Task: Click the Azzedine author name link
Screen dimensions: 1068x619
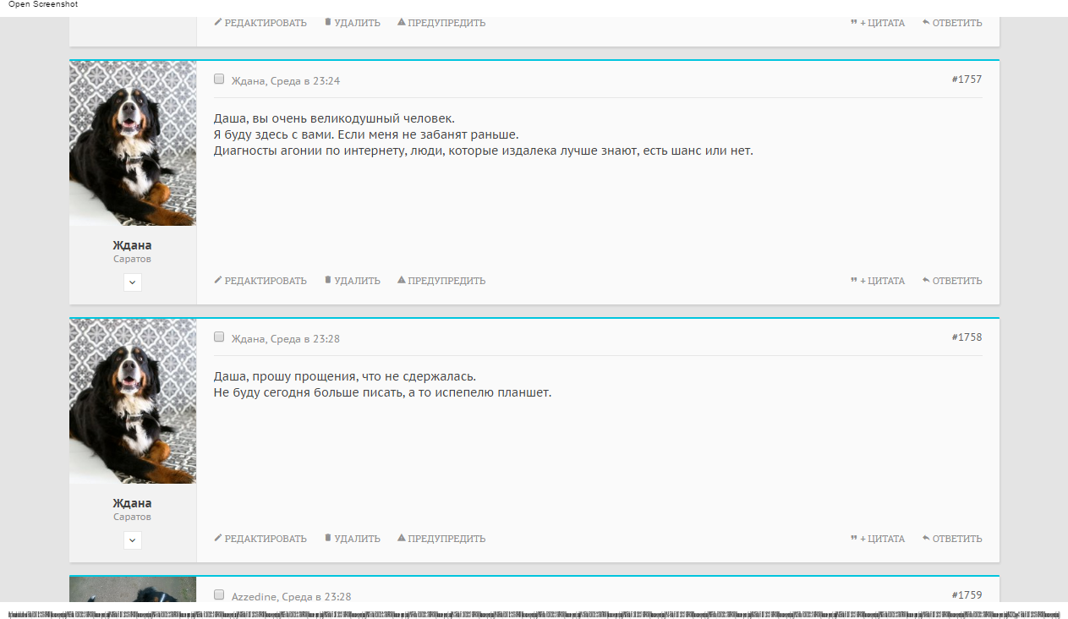Action: (x=254, y=597)
